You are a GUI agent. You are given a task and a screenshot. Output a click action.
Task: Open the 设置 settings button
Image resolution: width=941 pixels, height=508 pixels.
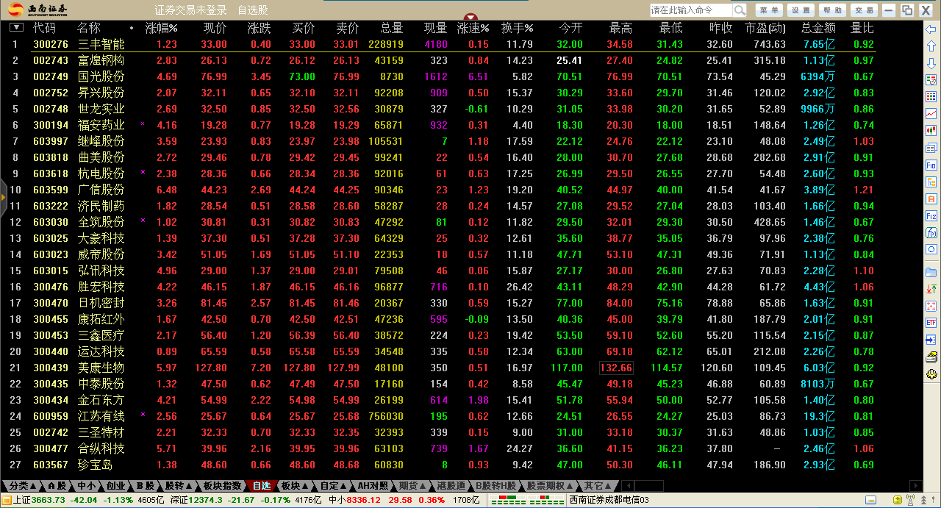(801, 10)
